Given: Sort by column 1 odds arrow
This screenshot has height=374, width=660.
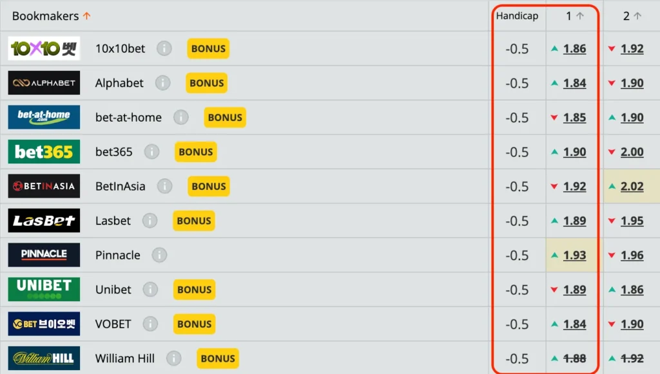Looking at the screenshot, I should 579,16.
